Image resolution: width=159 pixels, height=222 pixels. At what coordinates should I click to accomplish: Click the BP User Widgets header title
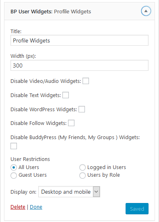[51, 11]
